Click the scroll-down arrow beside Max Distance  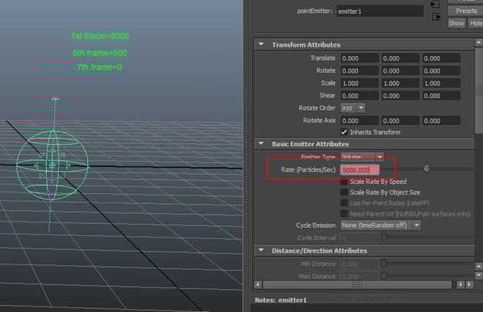(478, 274)
